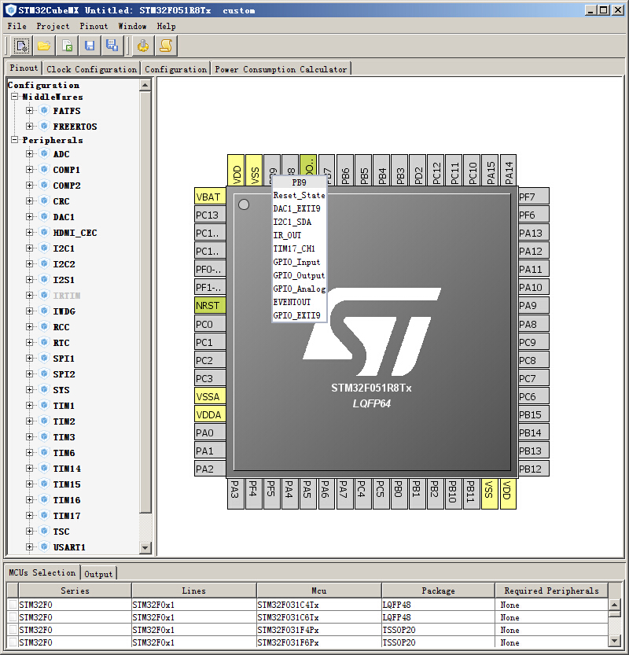Click the cube icon beside RCC
The width and height of the screenshot is (629, 655).
[x=44, y=326]
